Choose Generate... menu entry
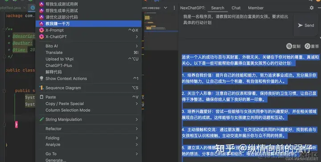Viewport: 321px width, 162px height. pos(88,160)
